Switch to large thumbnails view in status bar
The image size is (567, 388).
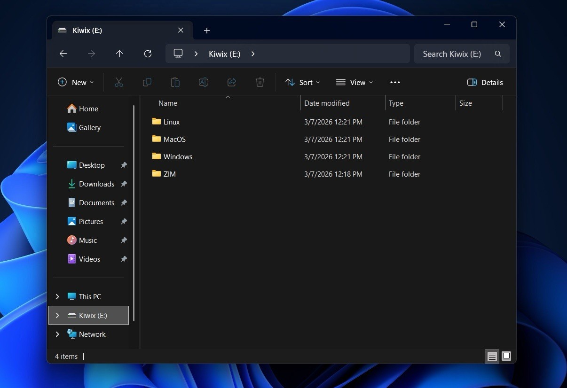[506, 356]
